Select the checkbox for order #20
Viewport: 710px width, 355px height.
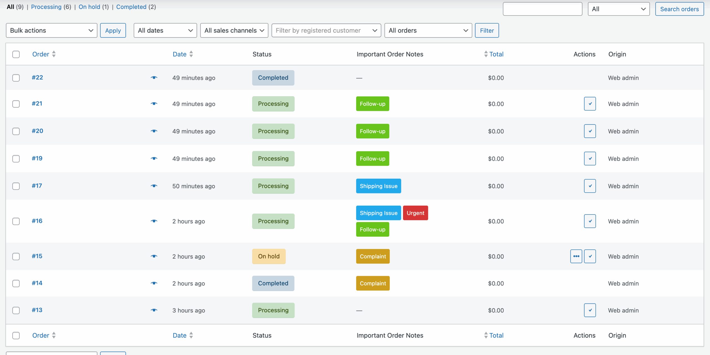coord(16,131)
